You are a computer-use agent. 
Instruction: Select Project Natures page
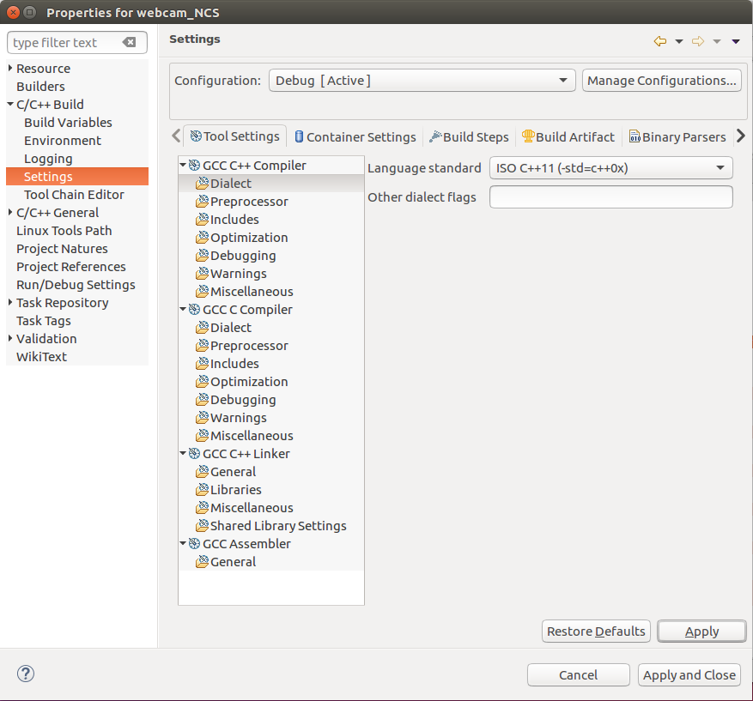click(x=62, y=249)
